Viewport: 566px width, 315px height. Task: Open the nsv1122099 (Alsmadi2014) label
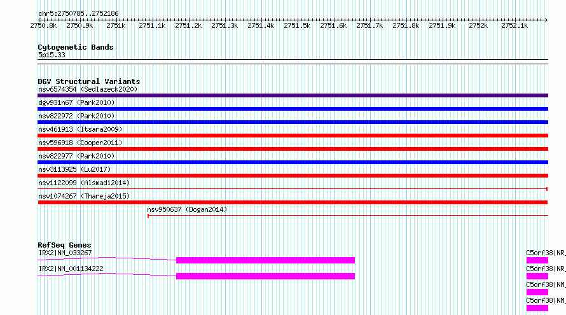[84, 183]
